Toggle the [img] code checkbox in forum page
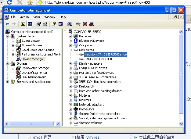Viewport: 191px width, 139px height. (x=29, y=137)
